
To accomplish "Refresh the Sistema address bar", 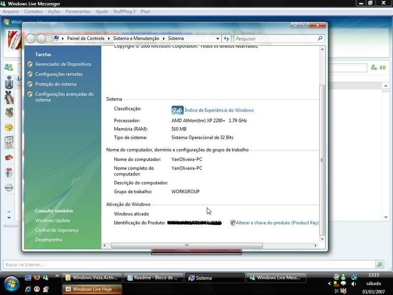I will [x=226, y=39].
